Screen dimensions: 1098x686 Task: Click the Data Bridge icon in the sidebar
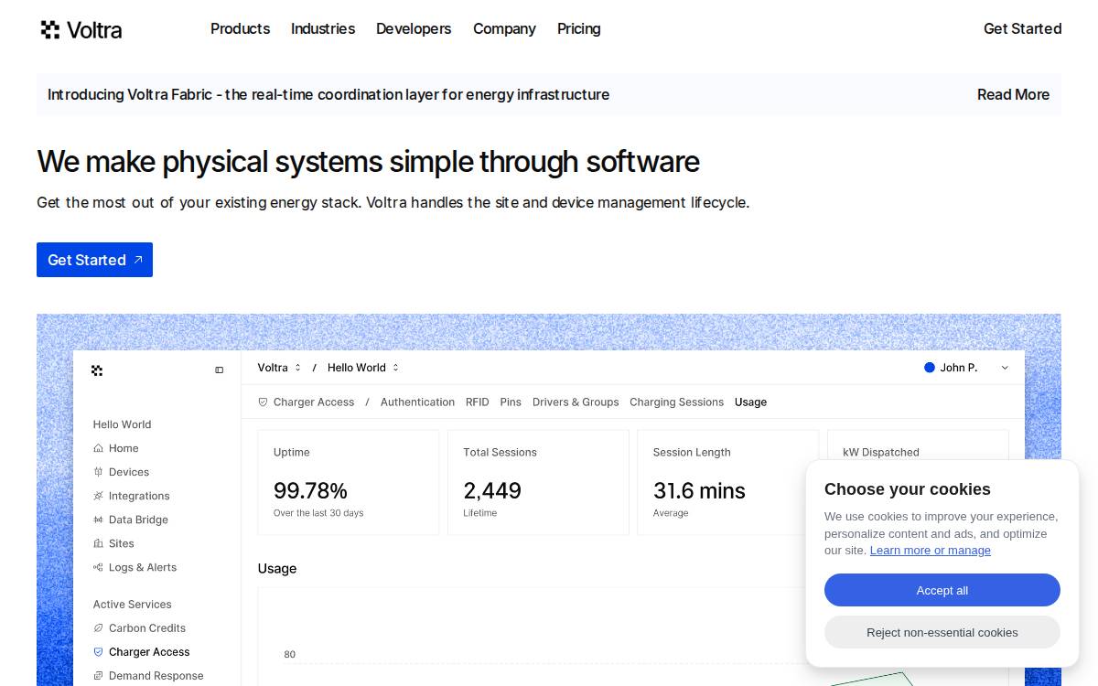coord(98,520)
